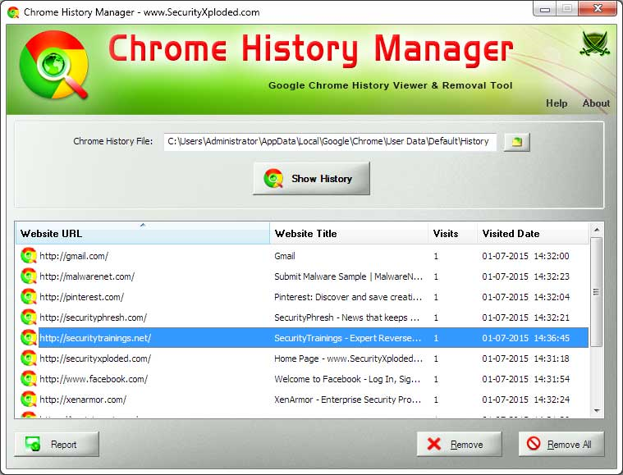This screenshot has width=623, height=475.
Task: Click the Chrome icon beside pinterest.com row
Action: [x=28, y=297]
